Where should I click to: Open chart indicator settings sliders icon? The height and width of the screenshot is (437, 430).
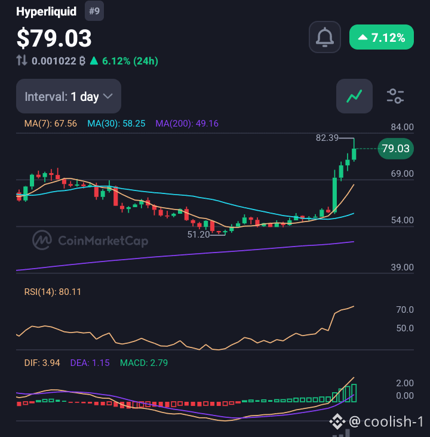pos(395,96)
